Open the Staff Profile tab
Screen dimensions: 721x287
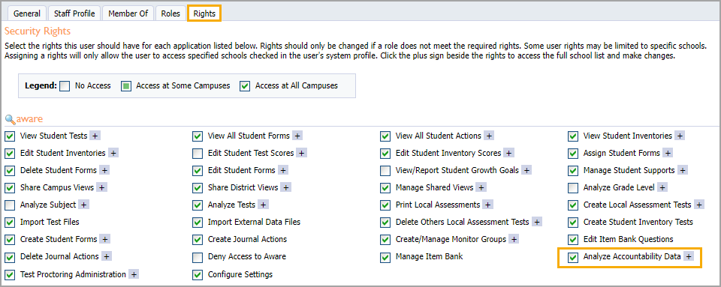pyautogui.click(x=74, y=13)
